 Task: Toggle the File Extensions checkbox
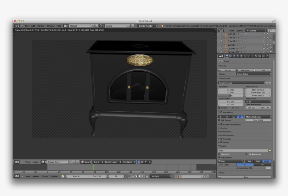[247, 154]
